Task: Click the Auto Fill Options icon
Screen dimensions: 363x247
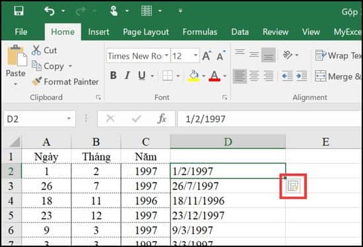Action: point(293,186)
